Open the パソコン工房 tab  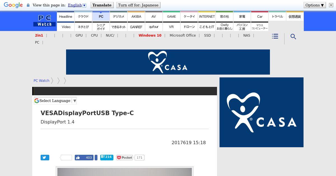coord(242,27)
